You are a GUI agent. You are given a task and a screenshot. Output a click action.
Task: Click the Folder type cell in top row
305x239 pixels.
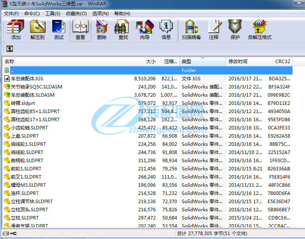click(x=189, y=71)
